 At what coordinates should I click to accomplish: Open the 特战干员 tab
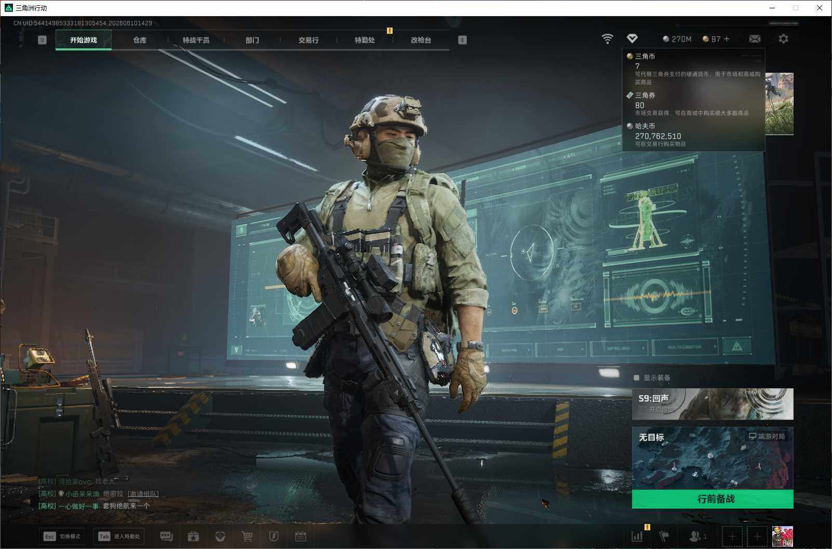196,40
